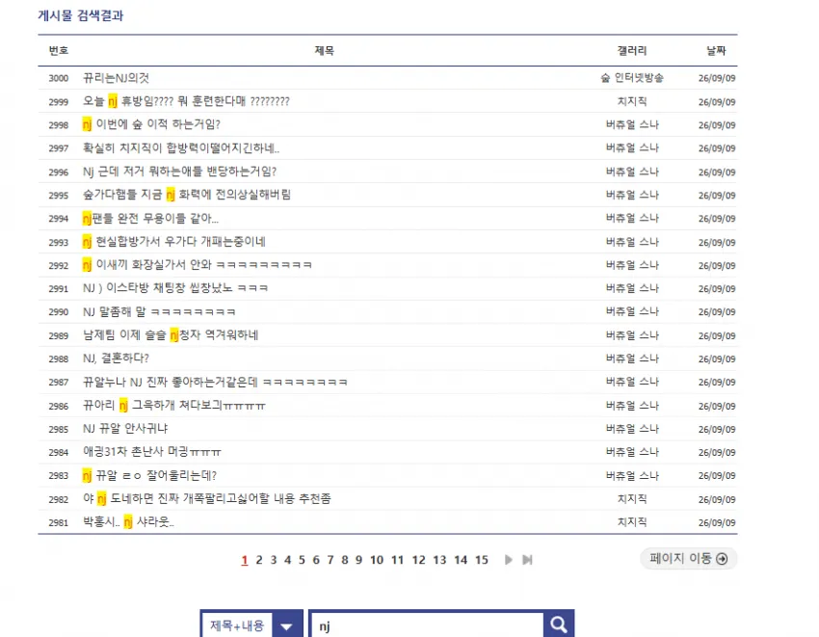Open post nj 뀨알 ㄹㅇ 잘어울리는데?

point(149,475)
